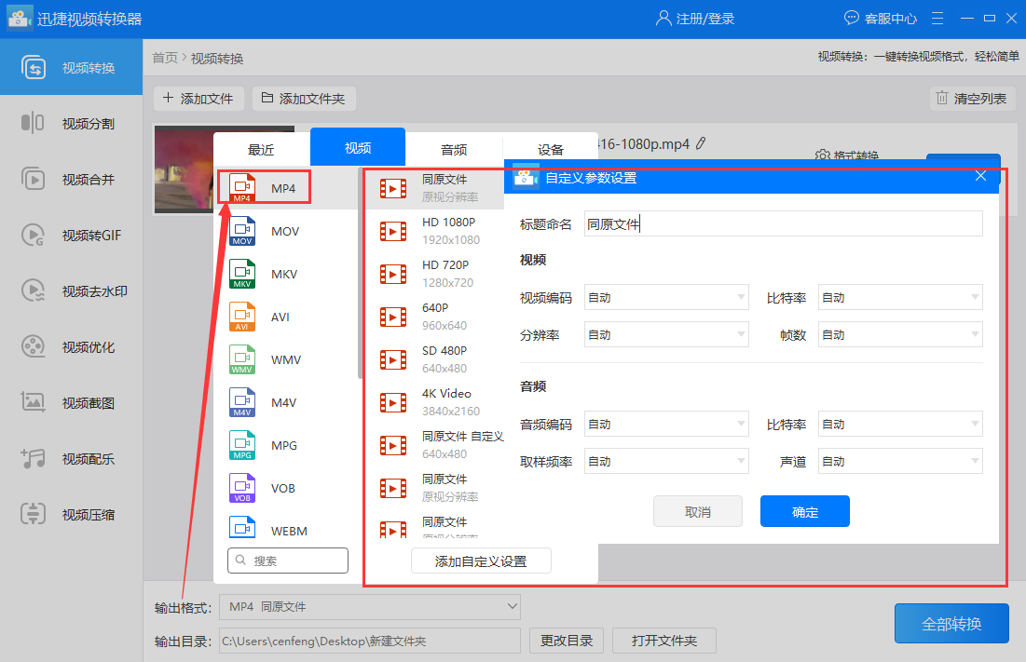Click 首页 in the breadcrumb
The width and height of the screenshot is (1026, 662).
coord(165,58)
